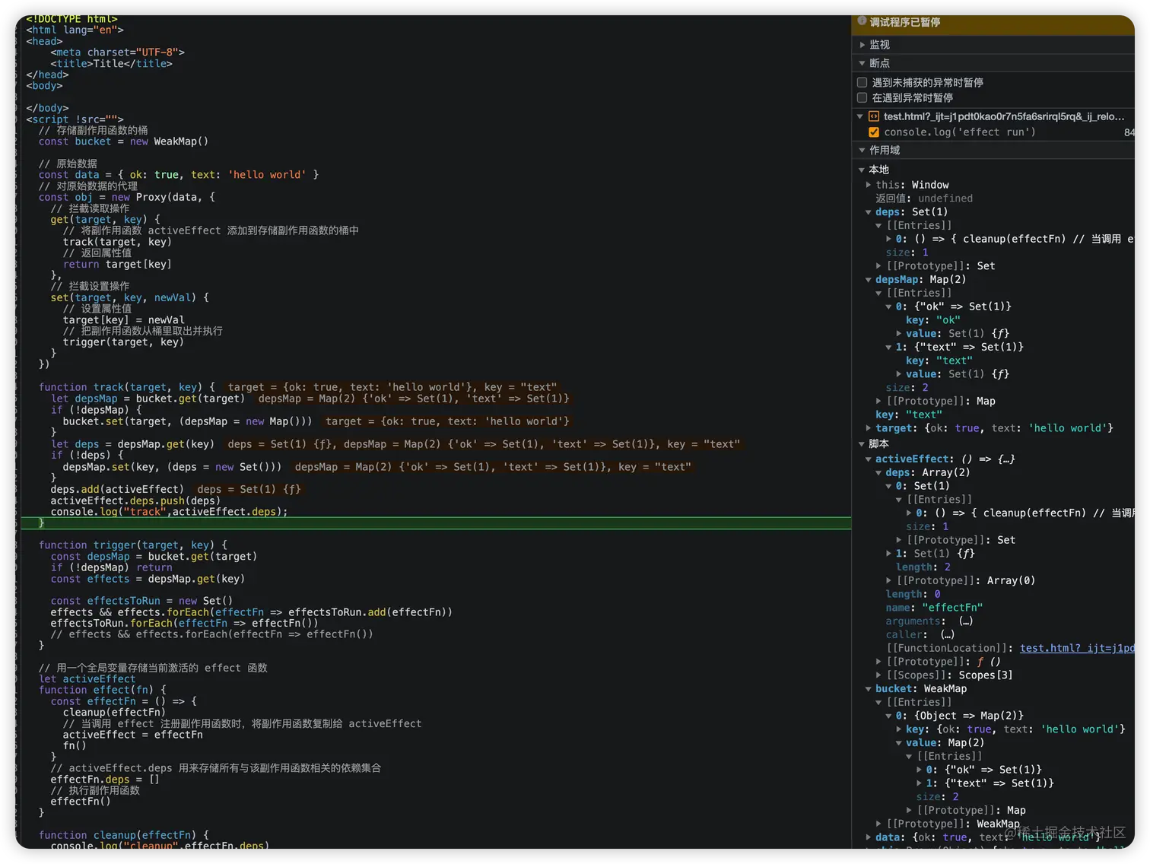The height and width of the screenshot is (864, 1150).
Task: Click the test.html file icon in breakpoints
Action: point(874,116)
